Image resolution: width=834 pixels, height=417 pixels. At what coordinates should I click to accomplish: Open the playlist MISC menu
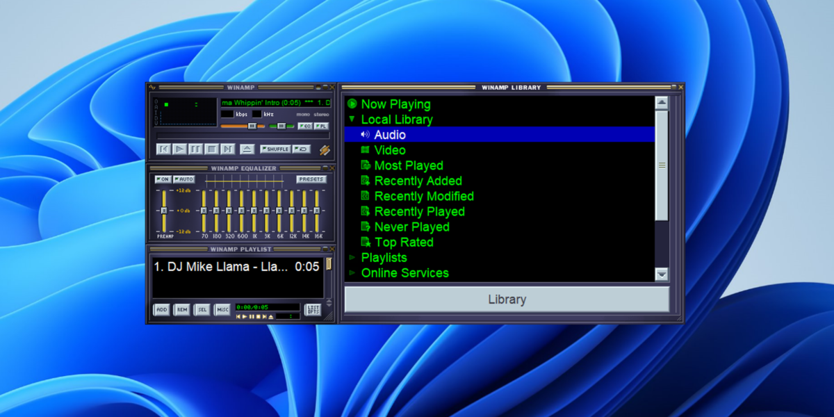222,309
